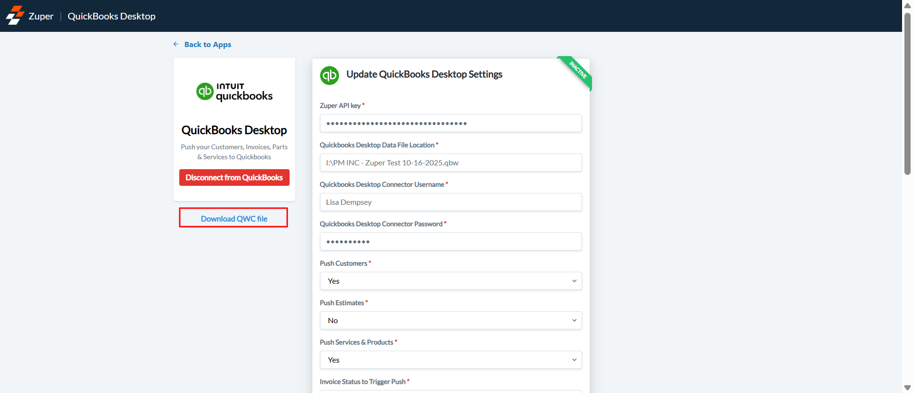
Task: Focus the Connector Username field
Action: [451, 202]
